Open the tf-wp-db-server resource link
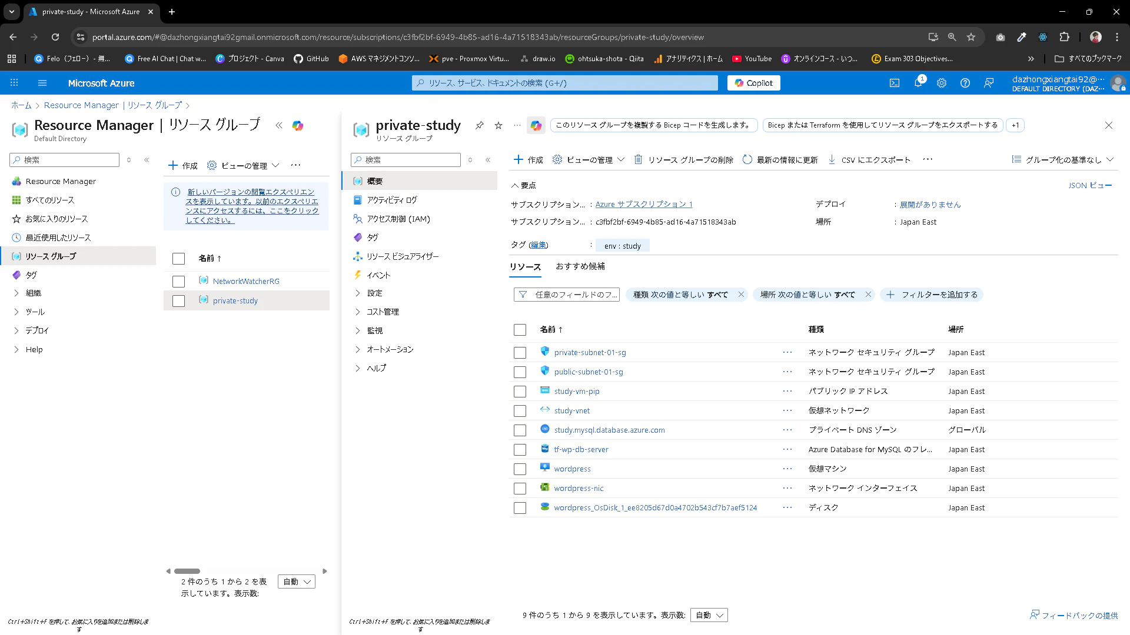Image resolution: width=1130 pixels, height=635 pixels. [581, 449]
